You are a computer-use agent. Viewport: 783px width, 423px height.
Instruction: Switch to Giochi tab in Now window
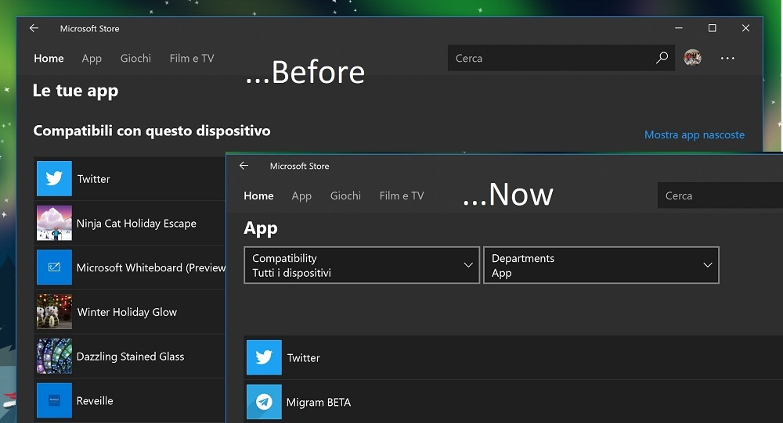click(345, 196)
